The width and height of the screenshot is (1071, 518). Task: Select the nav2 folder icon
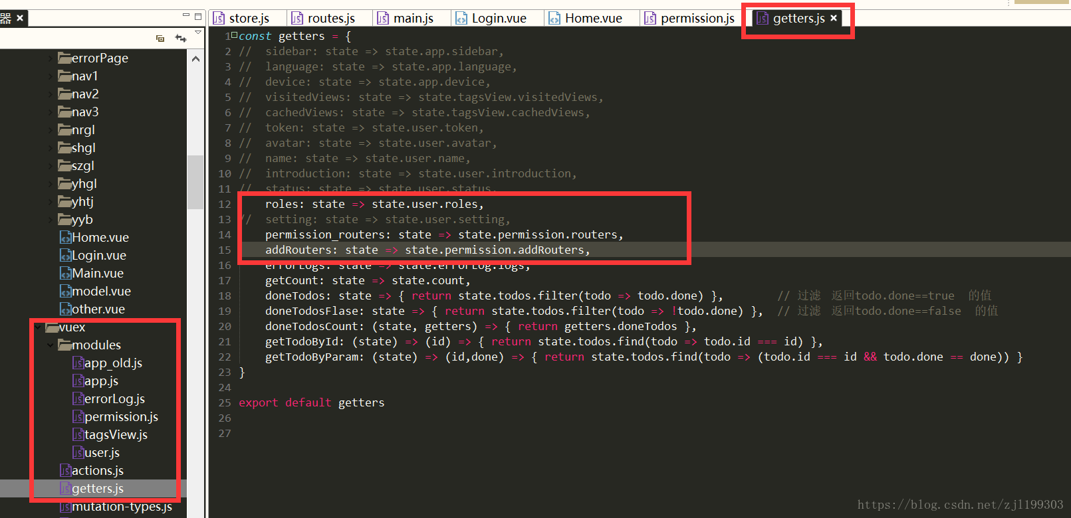click(64, 94)
